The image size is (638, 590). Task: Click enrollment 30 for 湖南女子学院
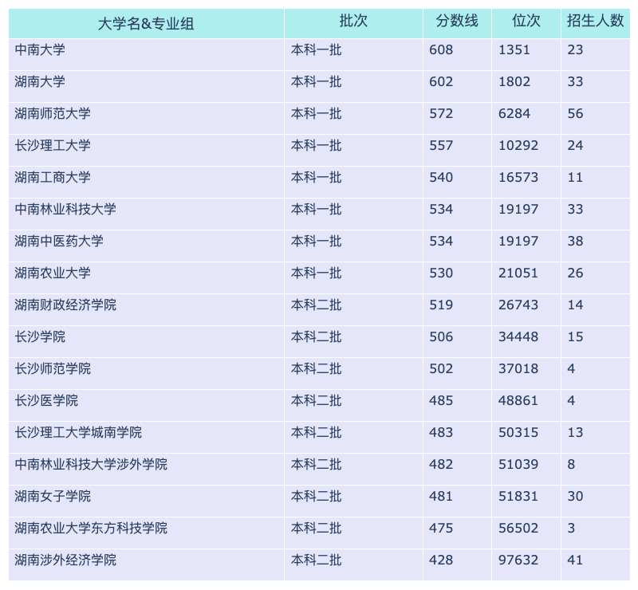[575, 496]
